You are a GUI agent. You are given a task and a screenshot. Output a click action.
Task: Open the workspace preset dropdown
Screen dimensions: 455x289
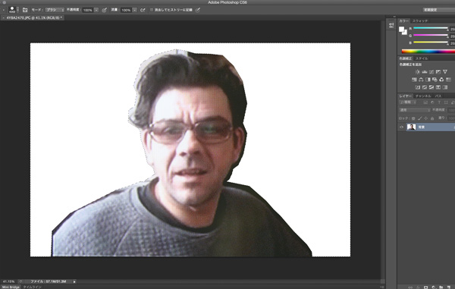(438, 10)
